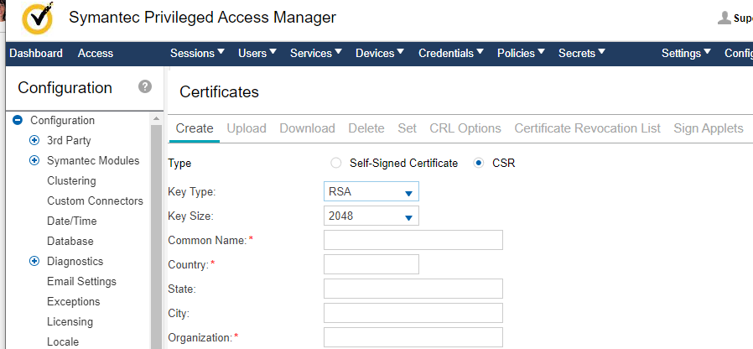Go to the Dashboard link
This screenshot has width=753, height=349.
click(36, 53)
